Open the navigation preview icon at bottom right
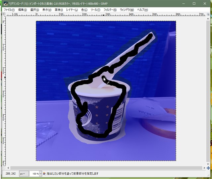Image resolution: width=212 pixels, height=179 pixels. (x=208, y=168)
